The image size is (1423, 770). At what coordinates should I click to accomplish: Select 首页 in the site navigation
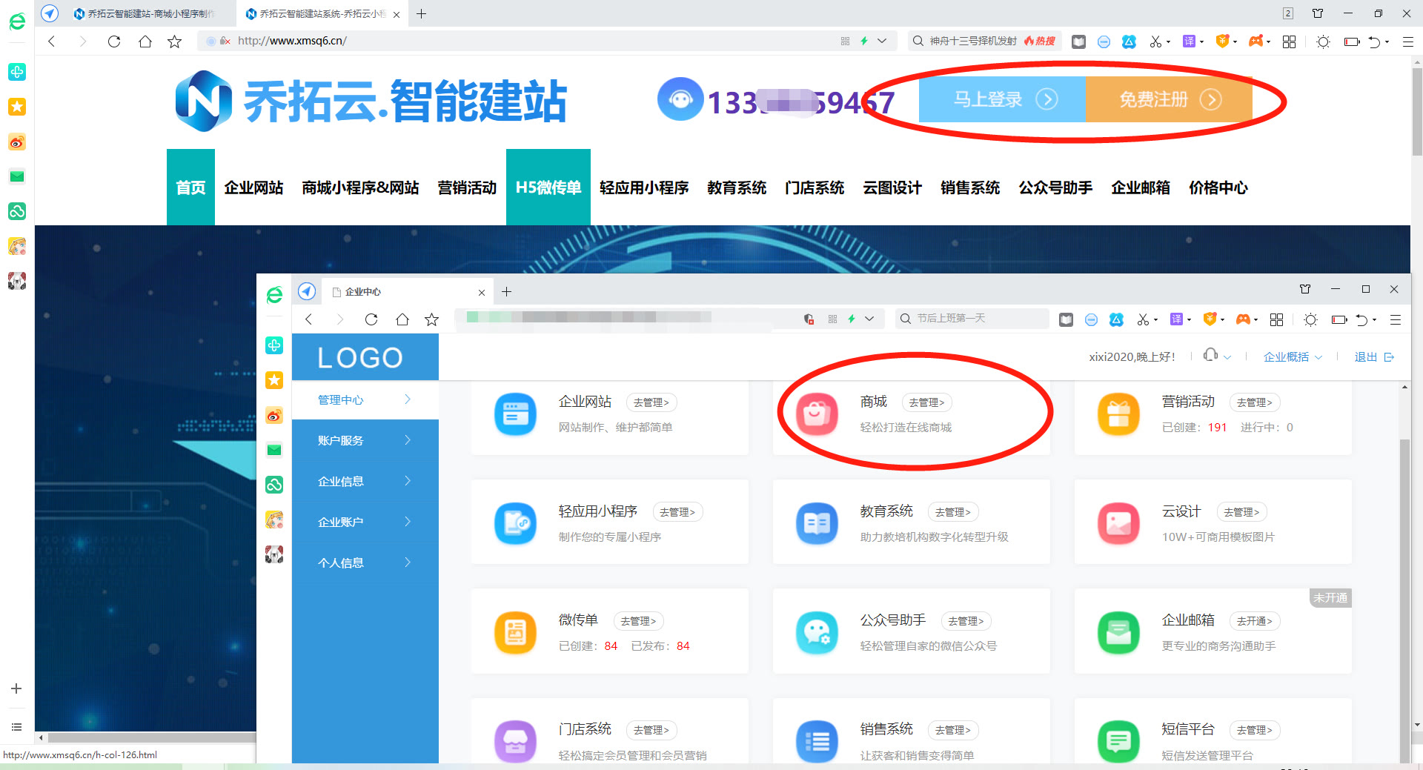coord(190,187)
